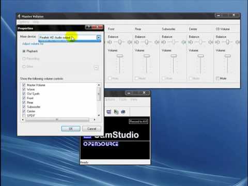248x186 pixels.
Task: Click the Rear volume slider handle
Action: [x=147, y=56]
